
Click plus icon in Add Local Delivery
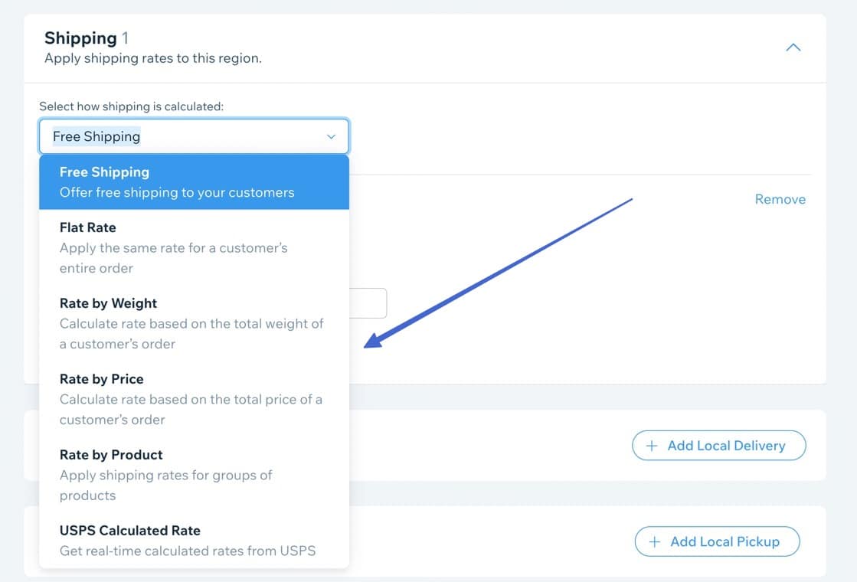point(652,446)
